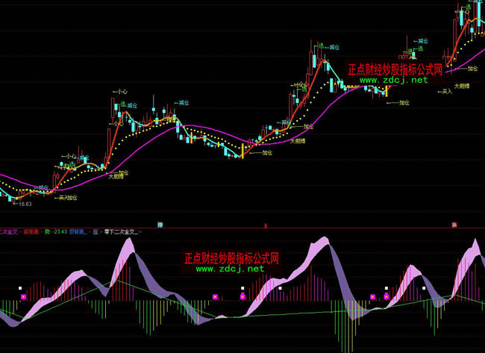Select the red 底背离 indicator label

click(31, 231)
